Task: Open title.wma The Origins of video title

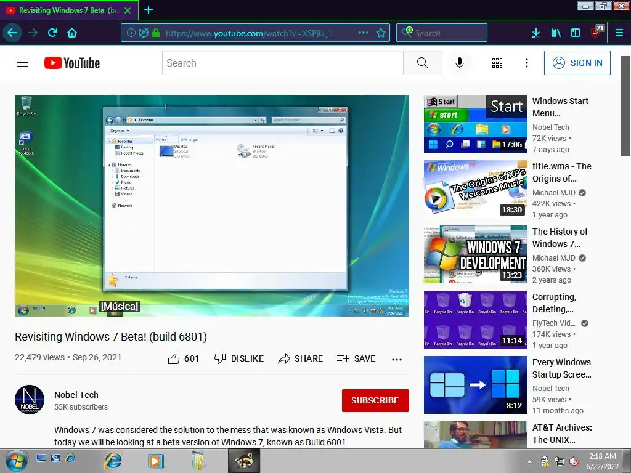Action: [x=562, y=172]
